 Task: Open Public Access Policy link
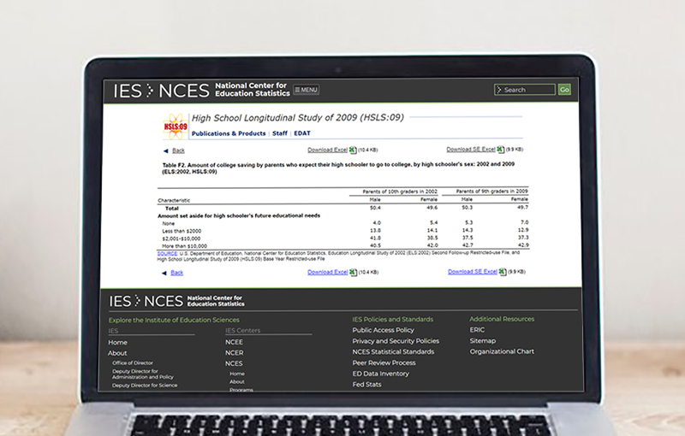click(x=384, y=330)
